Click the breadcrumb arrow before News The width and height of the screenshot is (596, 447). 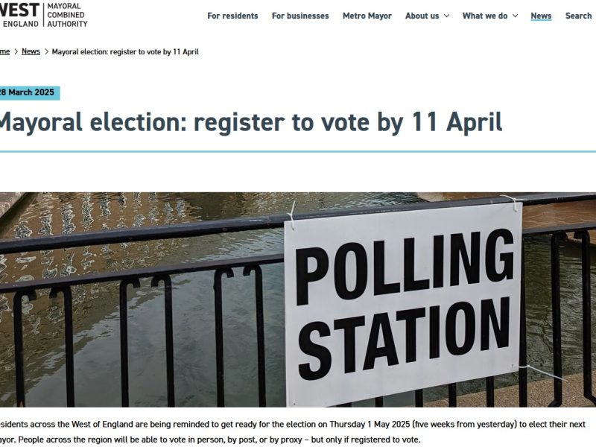pos(16,51)
